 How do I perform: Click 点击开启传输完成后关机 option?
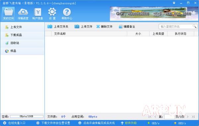[x=99, y=123]
